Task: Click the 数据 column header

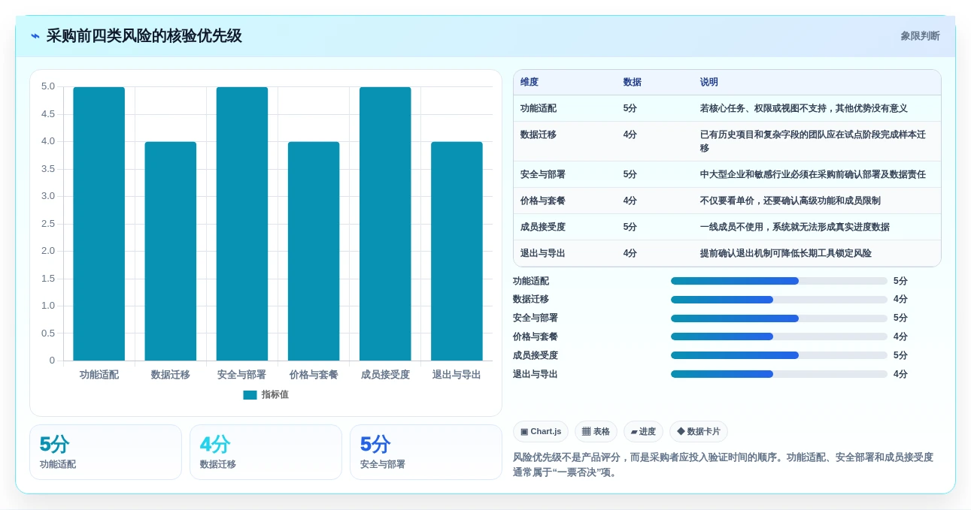Action: tap(633, 82)
